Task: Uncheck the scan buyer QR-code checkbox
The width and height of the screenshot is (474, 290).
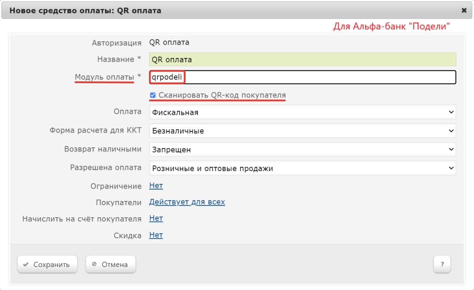Action: [153, 95]
